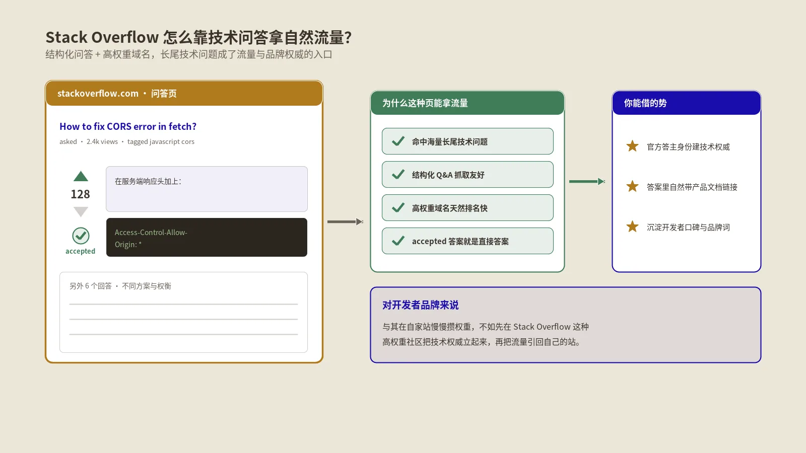
Task: Click the Access-Control-Allow-Origin code block
Action: pos(207,238)
